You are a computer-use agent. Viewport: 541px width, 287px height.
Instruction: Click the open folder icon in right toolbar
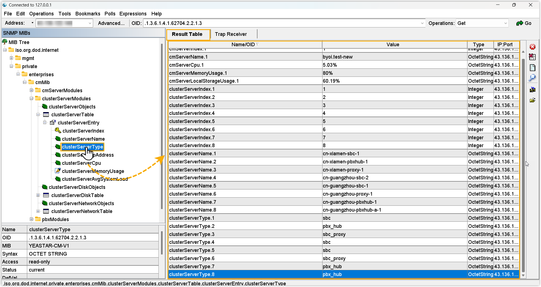(532, 100)
